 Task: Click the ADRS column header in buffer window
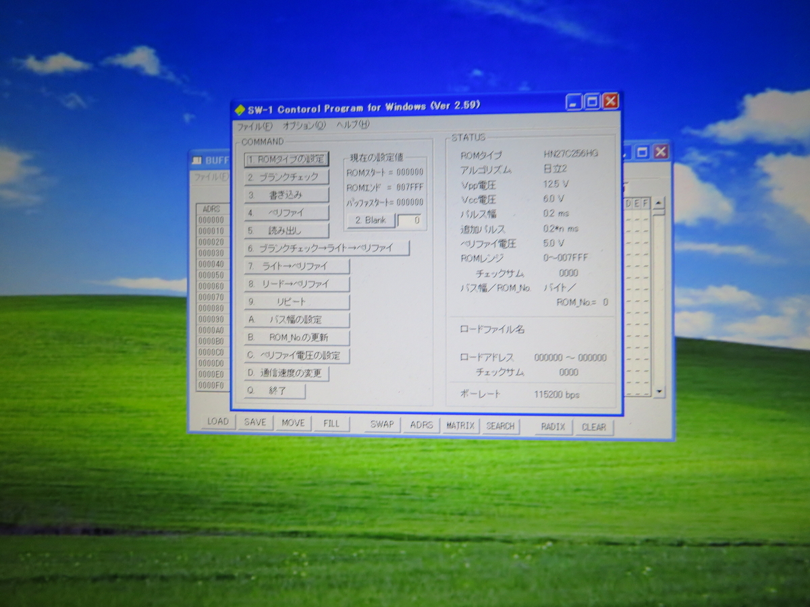point(211,209)
